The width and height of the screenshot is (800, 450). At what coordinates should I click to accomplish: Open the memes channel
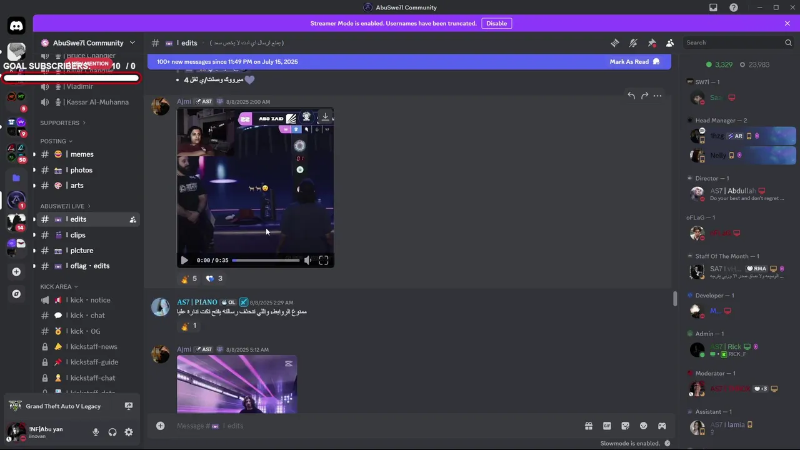(x=87, y=154)
